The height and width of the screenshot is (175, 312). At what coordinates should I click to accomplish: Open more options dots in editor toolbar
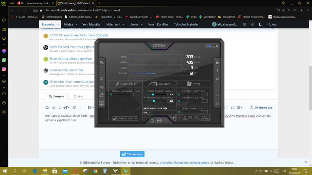80,107
